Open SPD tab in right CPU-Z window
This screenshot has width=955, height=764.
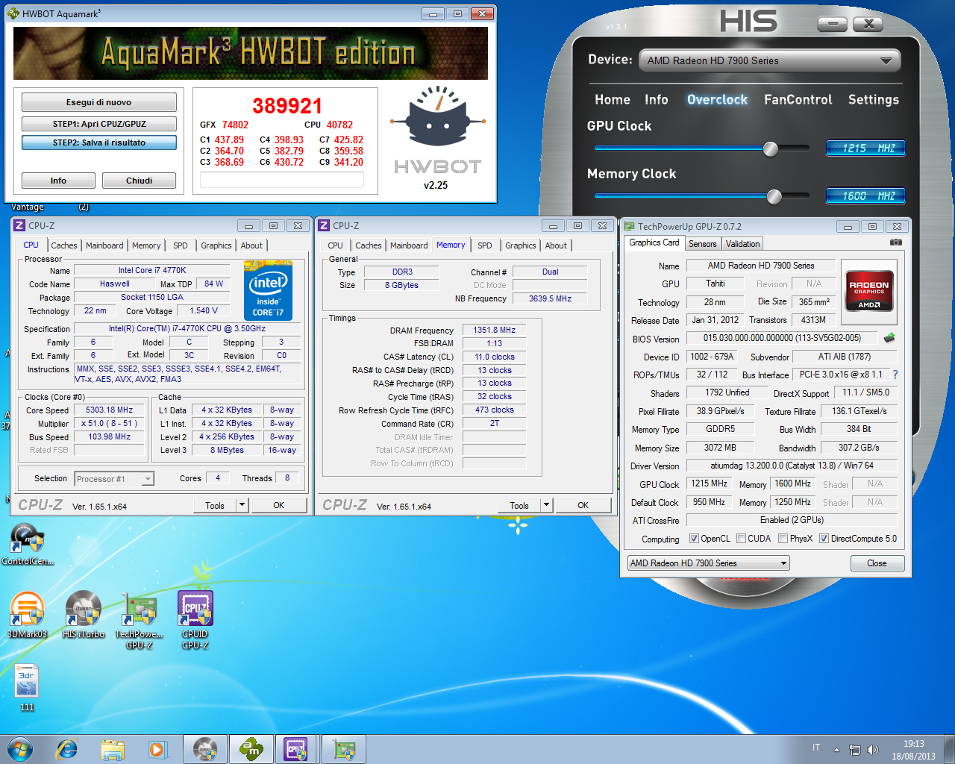coord(485,245)
